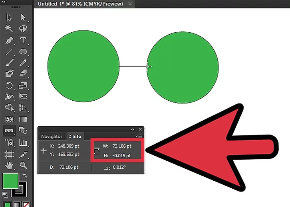Switch to the Navigator tab
290x207 pixels.
point(52,137)
